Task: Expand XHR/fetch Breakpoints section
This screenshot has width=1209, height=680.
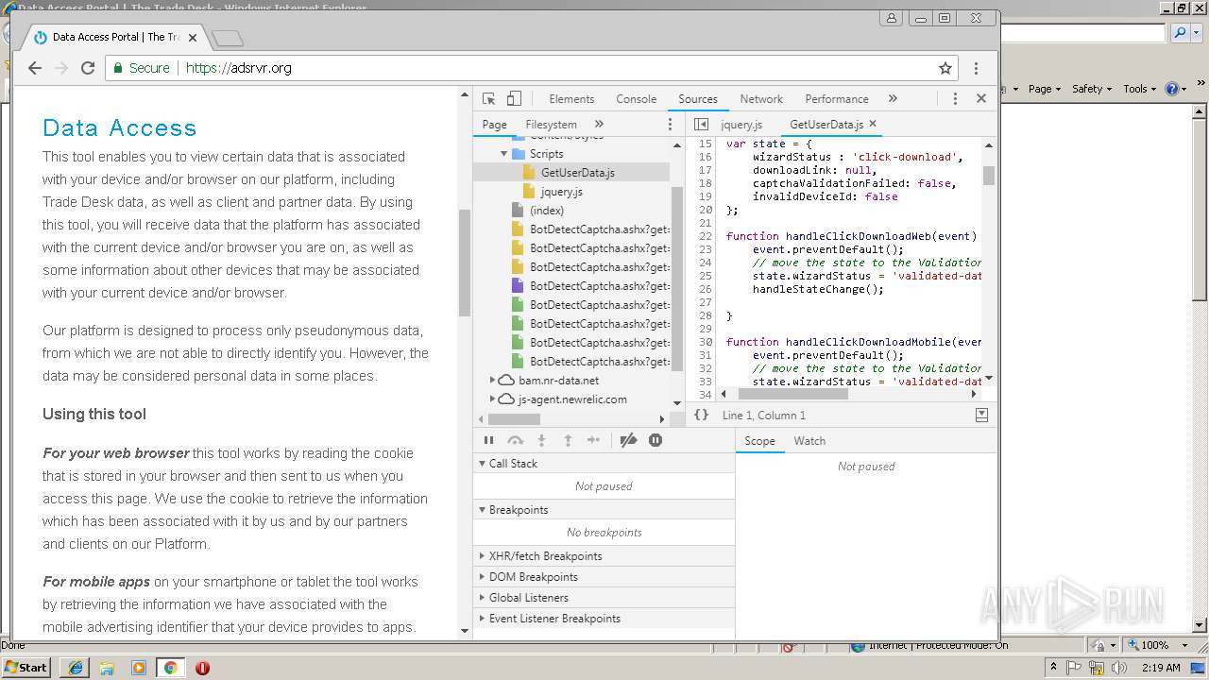Action: (482, 556)
